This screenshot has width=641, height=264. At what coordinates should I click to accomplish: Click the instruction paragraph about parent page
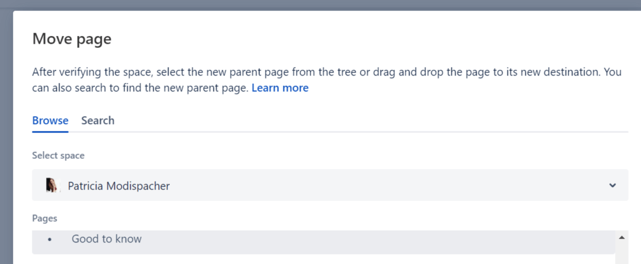[327, 80]
